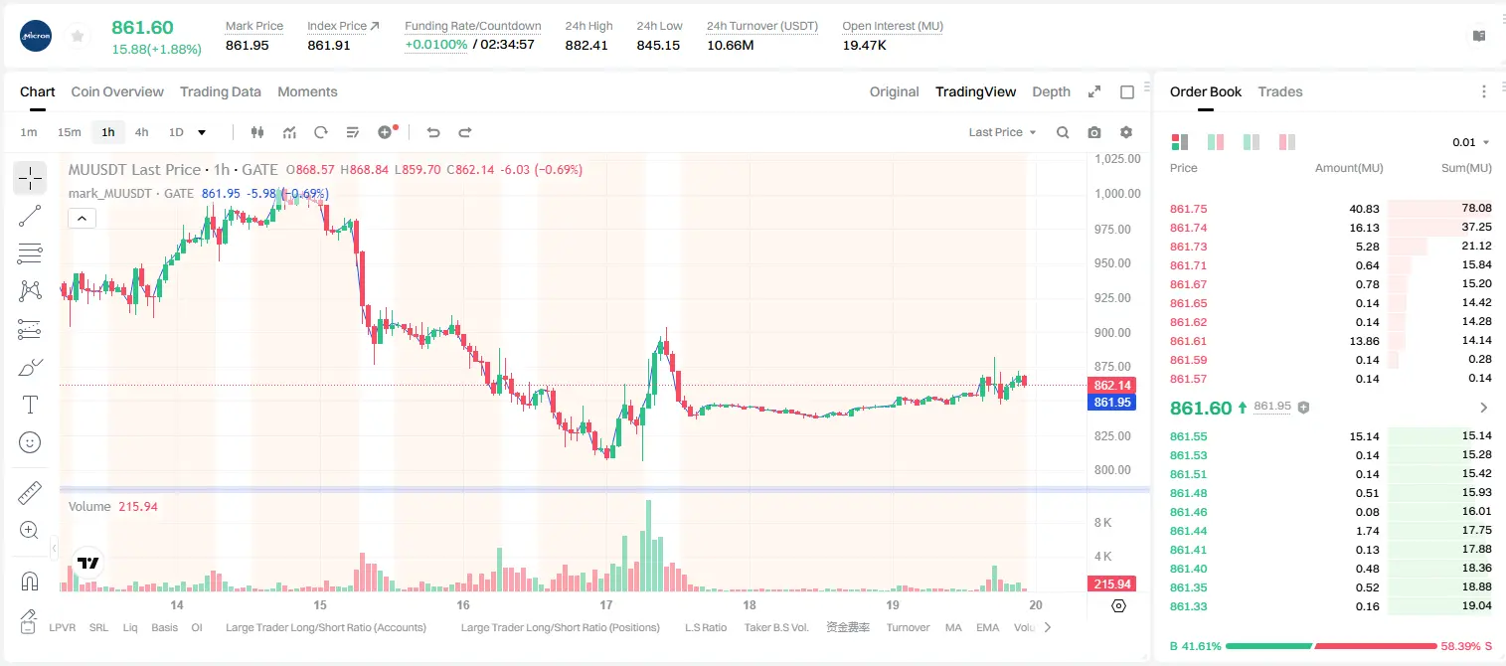Click the buy/sell ratio bar

point(1331,646)
